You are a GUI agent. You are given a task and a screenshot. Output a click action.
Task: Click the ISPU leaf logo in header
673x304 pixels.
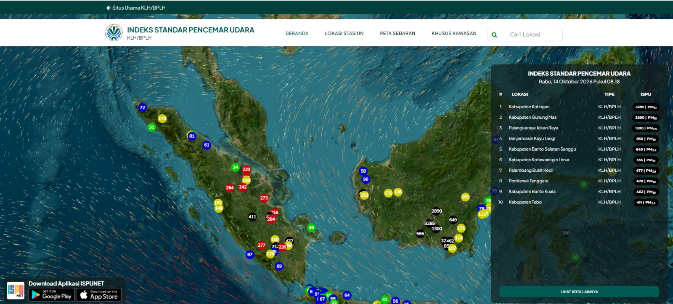[114, 33]
